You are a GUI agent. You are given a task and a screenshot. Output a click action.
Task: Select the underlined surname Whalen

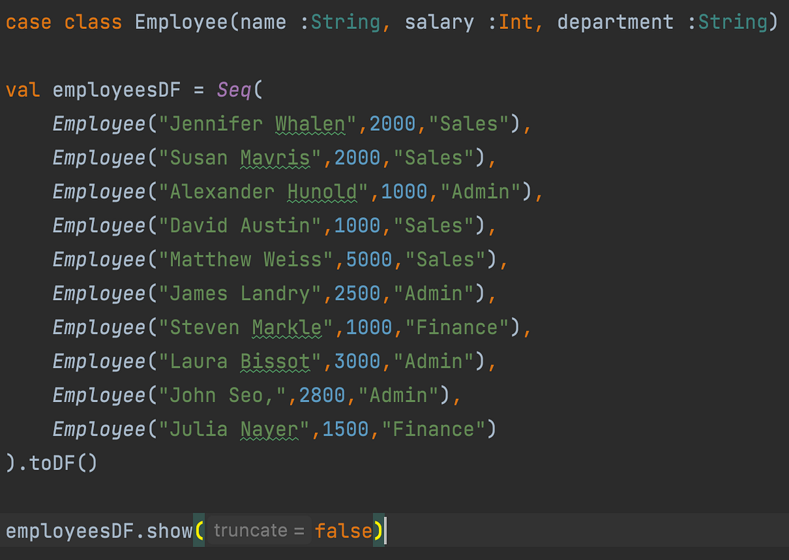pos(309,124)
